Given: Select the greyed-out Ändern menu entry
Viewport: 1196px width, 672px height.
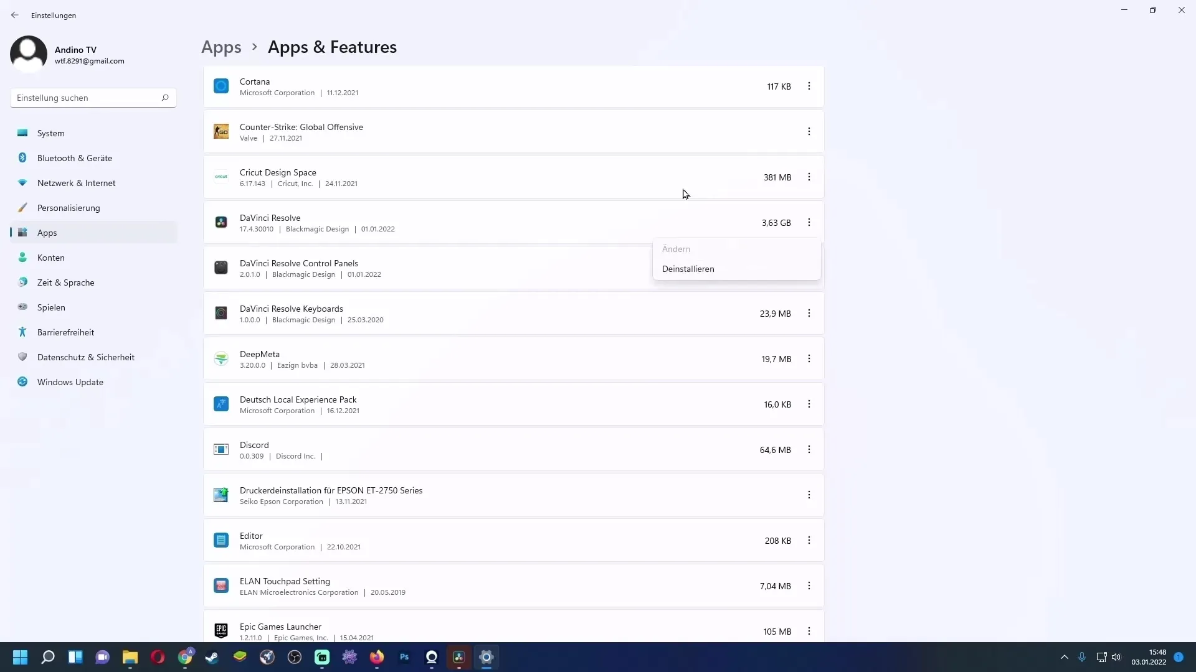Looking at the screenshot, I should [736, 249].
